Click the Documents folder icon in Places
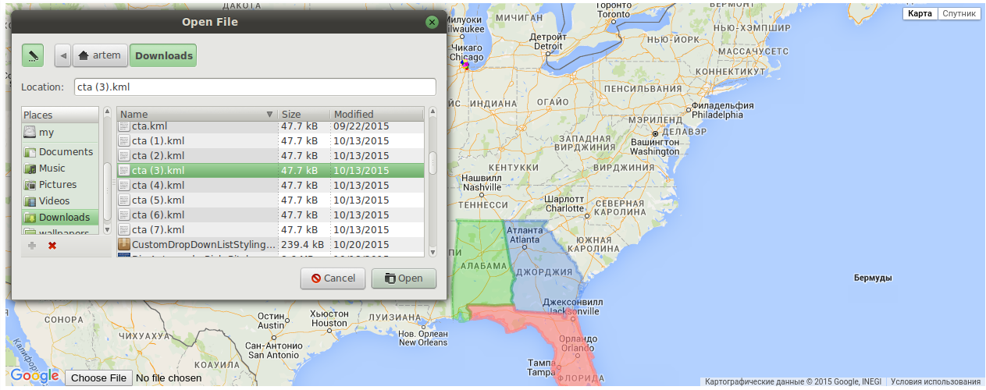The width and height of the screenshot is (986, 390). (30, 151)
